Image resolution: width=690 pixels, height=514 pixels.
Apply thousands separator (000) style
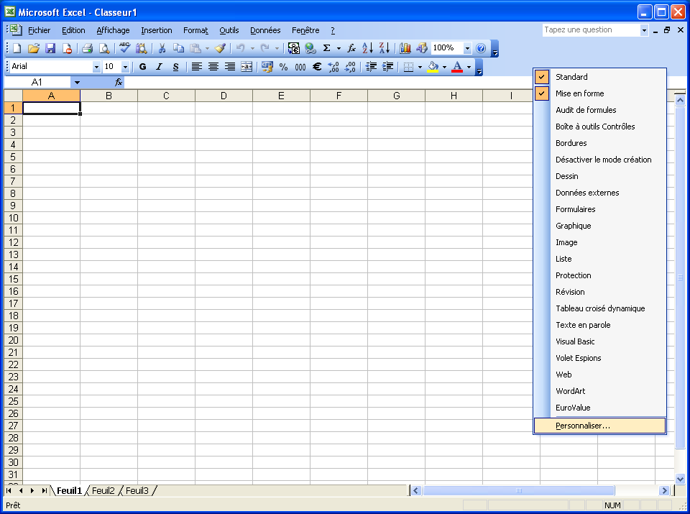300,67
